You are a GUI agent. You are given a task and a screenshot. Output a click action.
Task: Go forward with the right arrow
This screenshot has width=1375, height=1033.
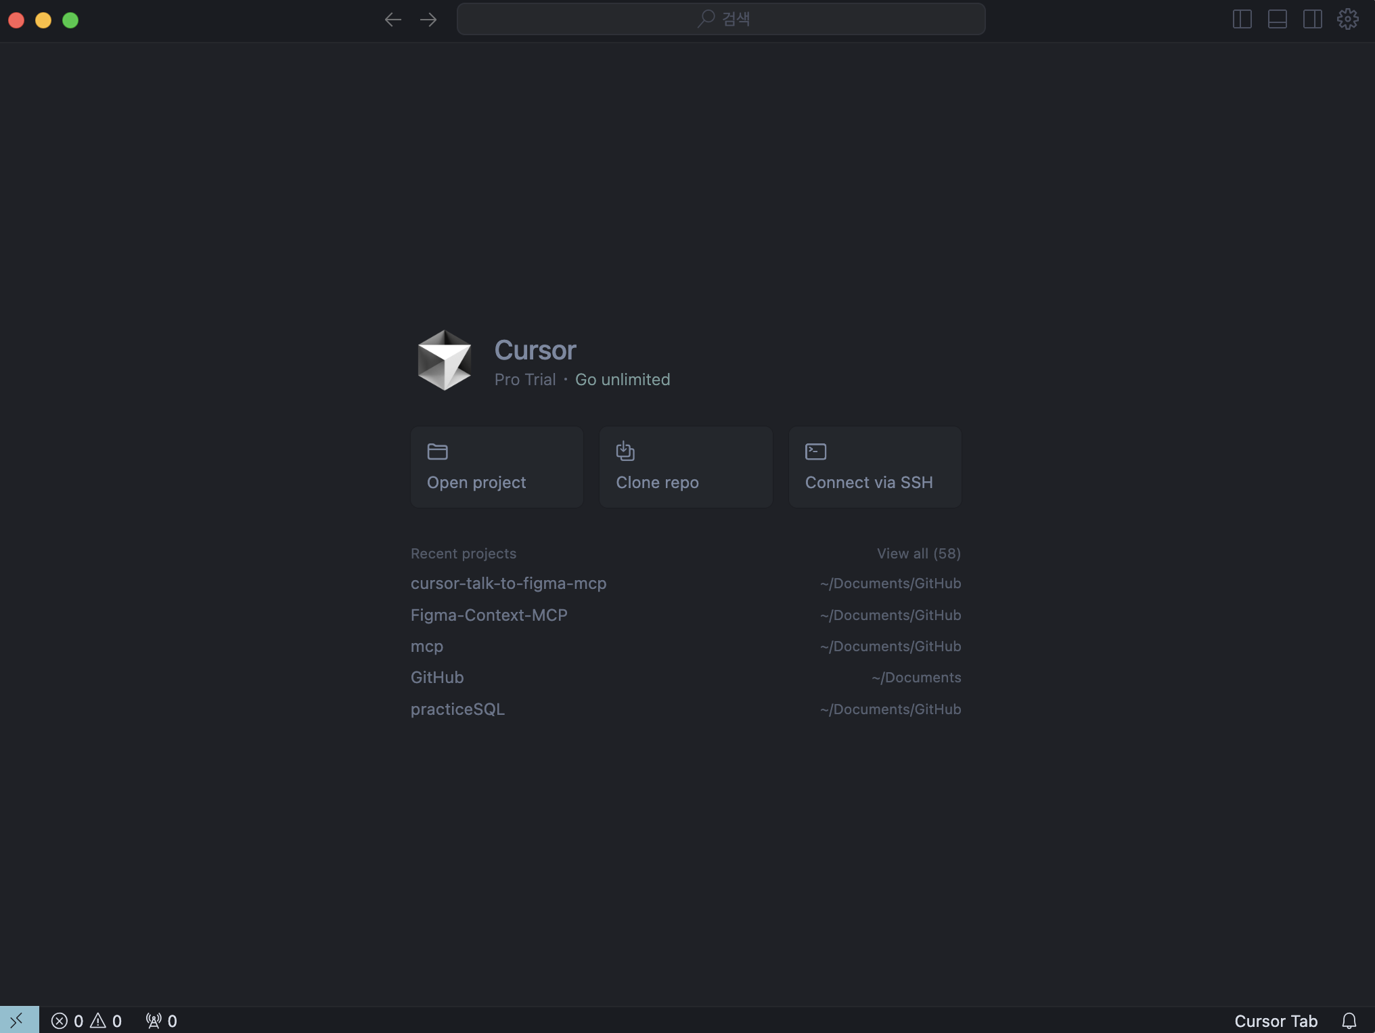pyautogui.click(x=428, y=20)
